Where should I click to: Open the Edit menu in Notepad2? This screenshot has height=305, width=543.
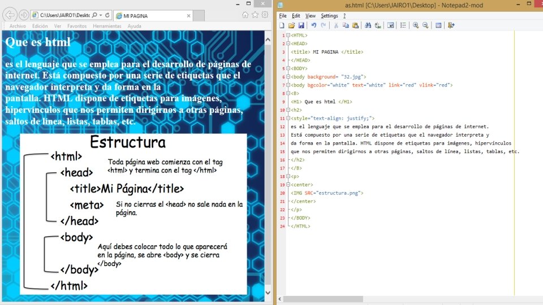click(296, 16)
